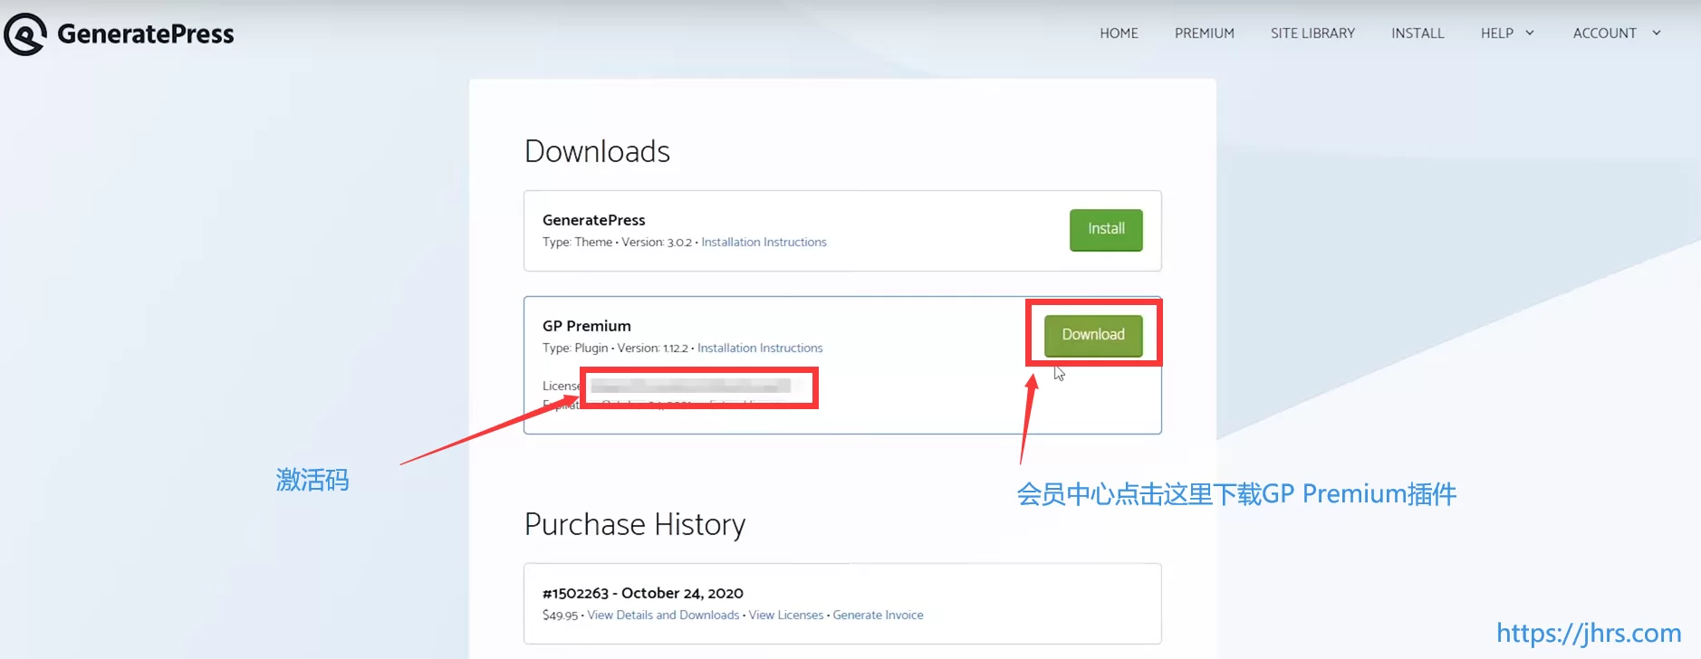The image size is (1701, 659).
Task: Click the Downloads heading
Action: 597,151
